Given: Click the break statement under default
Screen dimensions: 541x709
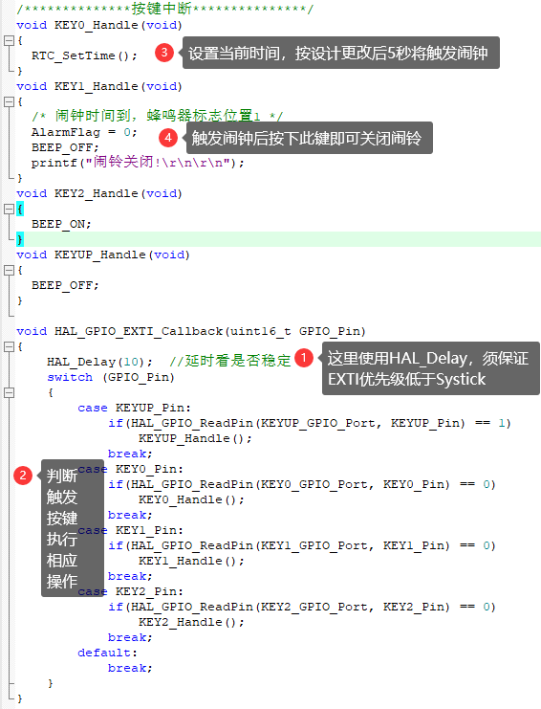Looking at the screenshot, I should tap(130, 668).
